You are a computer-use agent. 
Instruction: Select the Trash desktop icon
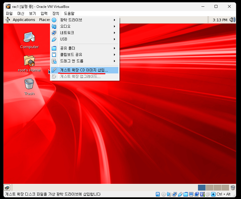pos(29,87)
